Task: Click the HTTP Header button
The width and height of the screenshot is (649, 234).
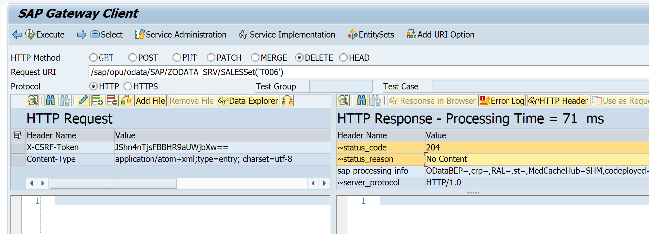Action: (558, 101)
